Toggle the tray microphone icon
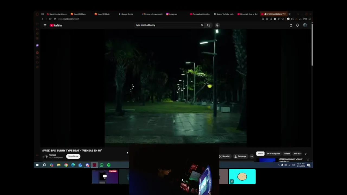This screenshot has height=195, width=347. (282, 165)
